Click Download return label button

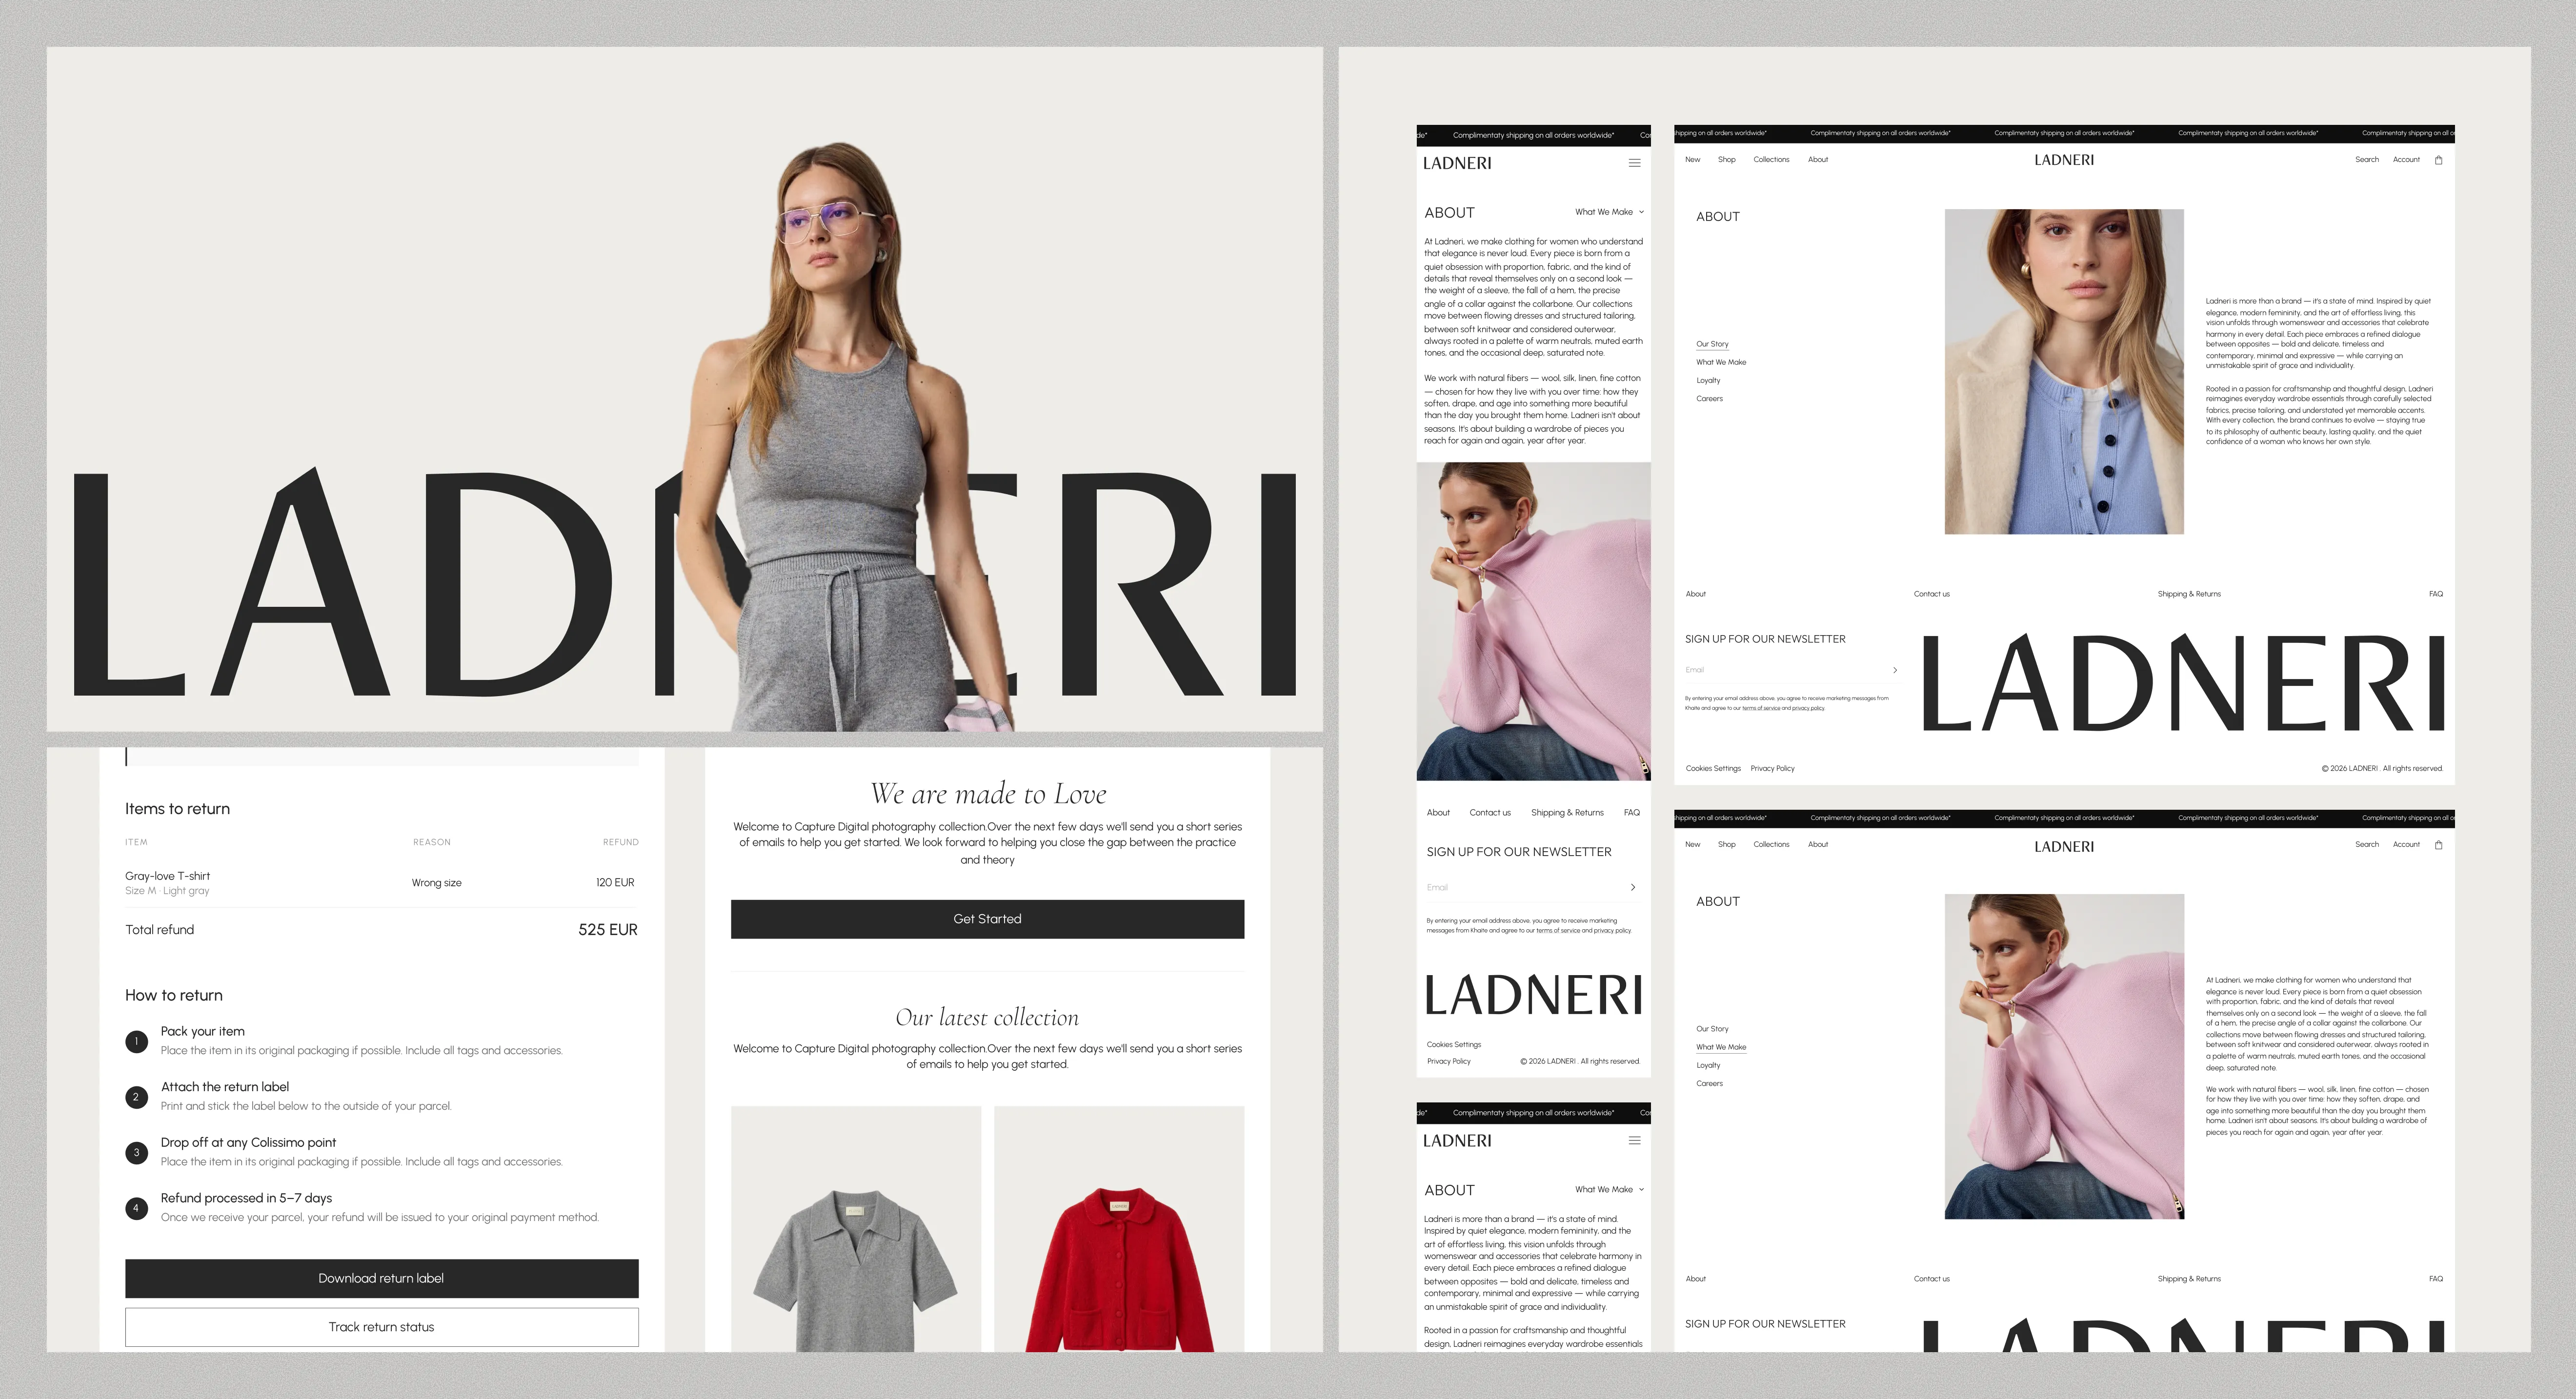[381, 1278]
